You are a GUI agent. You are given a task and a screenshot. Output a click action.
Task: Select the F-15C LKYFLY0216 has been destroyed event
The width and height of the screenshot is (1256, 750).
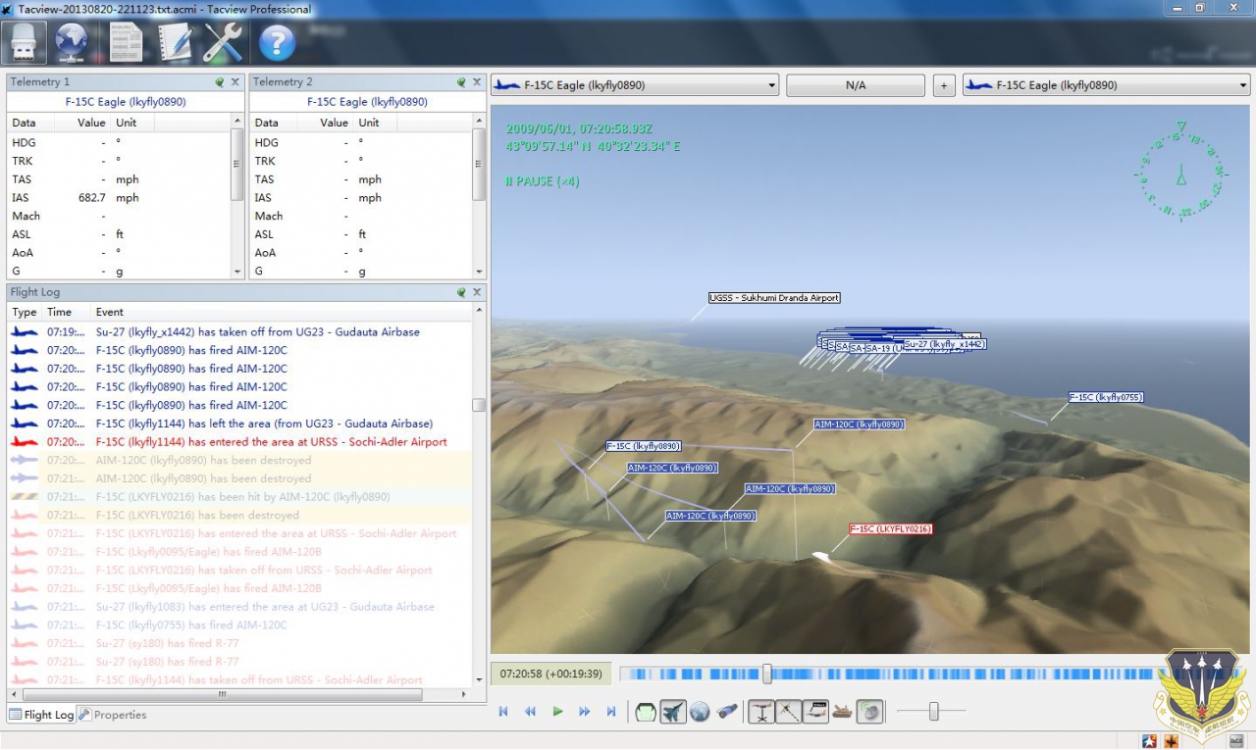tap(239, 515)
